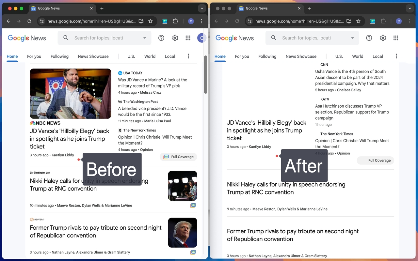Screen dimensions: 418x261
Task: Open a new tab in the left browser window
Action: coord(102,8)
